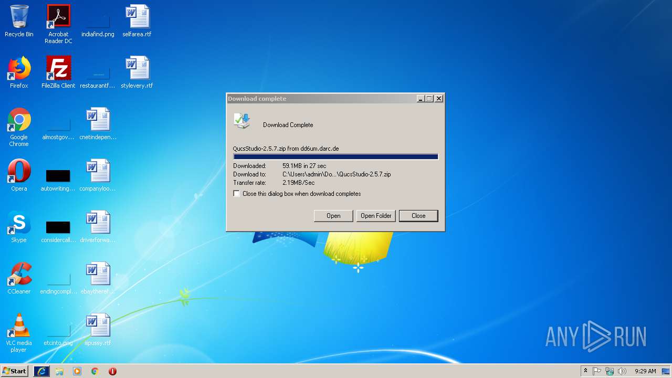Select indiafind.png file on desktop
The image size is (672, 378).
98,24
